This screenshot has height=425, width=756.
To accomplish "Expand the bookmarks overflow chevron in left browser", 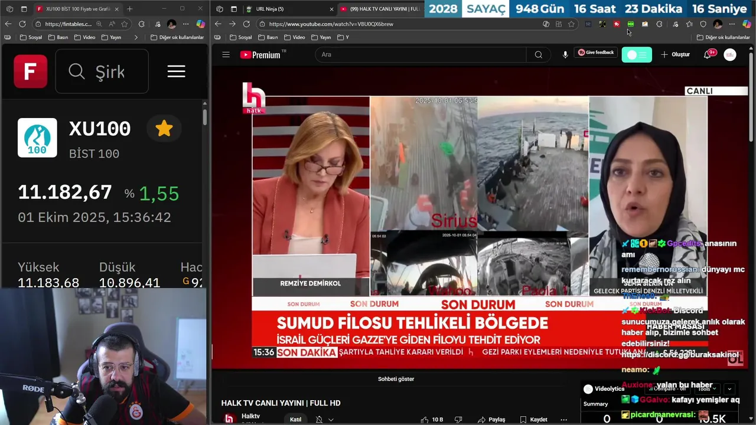I will [x=136, y=37].
